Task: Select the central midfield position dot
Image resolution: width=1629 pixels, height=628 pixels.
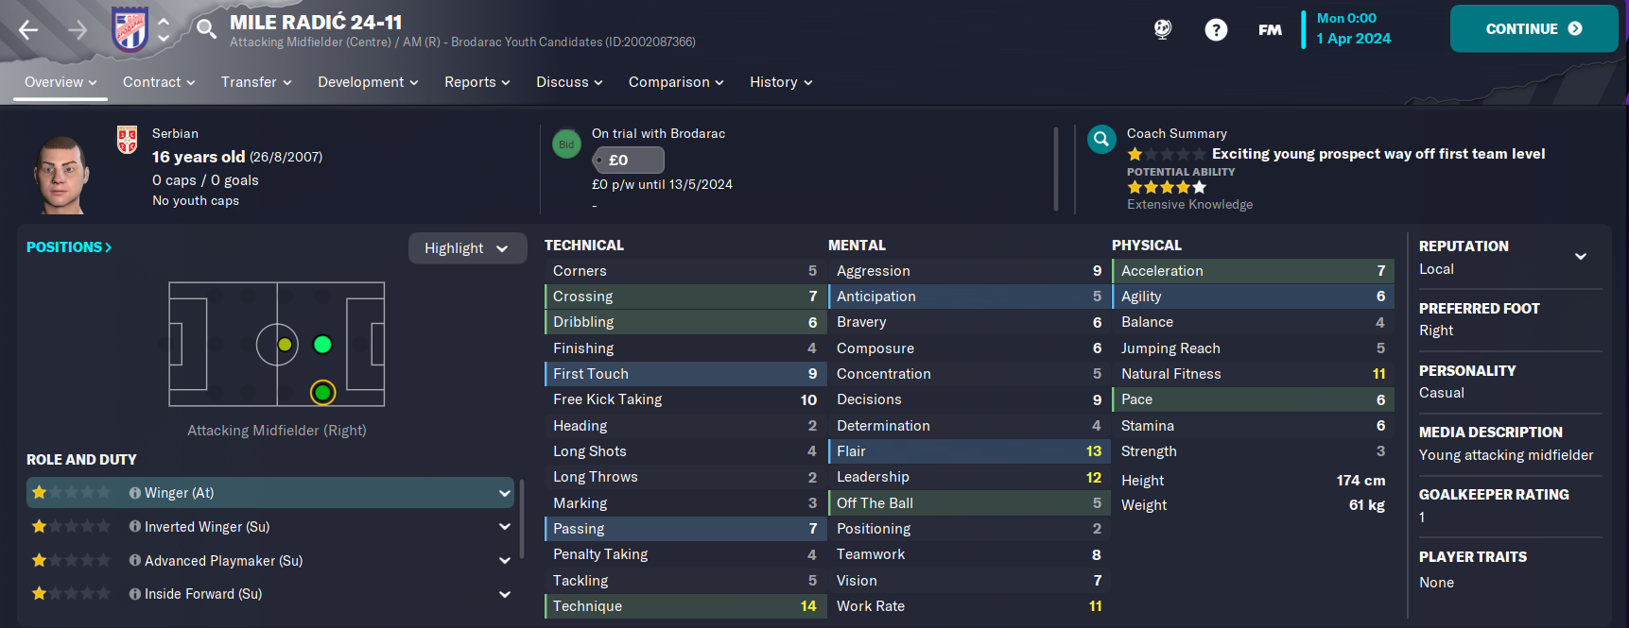Action: (x=285, y=345)
